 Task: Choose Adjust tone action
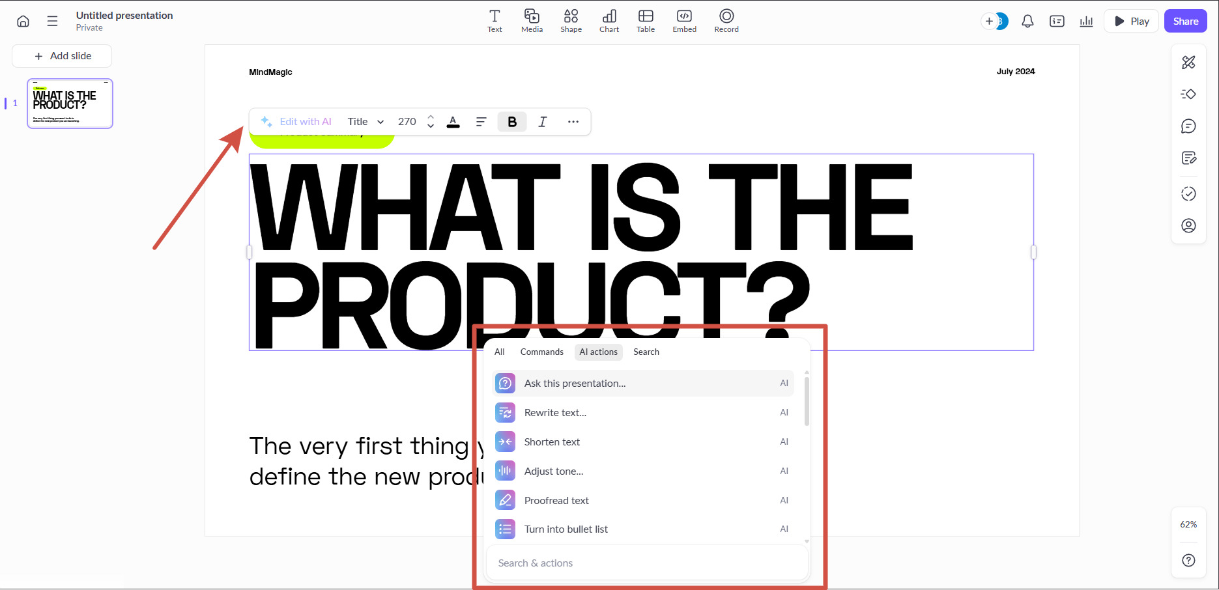pos(644,471)
